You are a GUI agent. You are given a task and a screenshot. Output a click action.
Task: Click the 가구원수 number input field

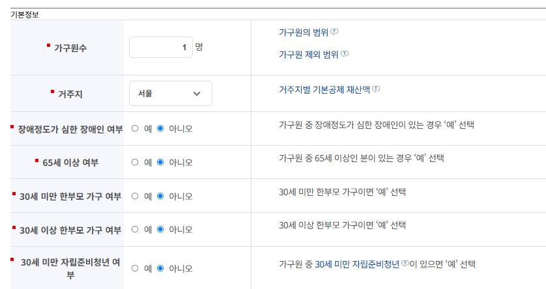(161, 48)
